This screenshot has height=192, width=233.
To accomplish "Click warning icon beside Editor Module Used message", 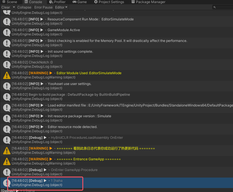I will click(x=6, y=75).
